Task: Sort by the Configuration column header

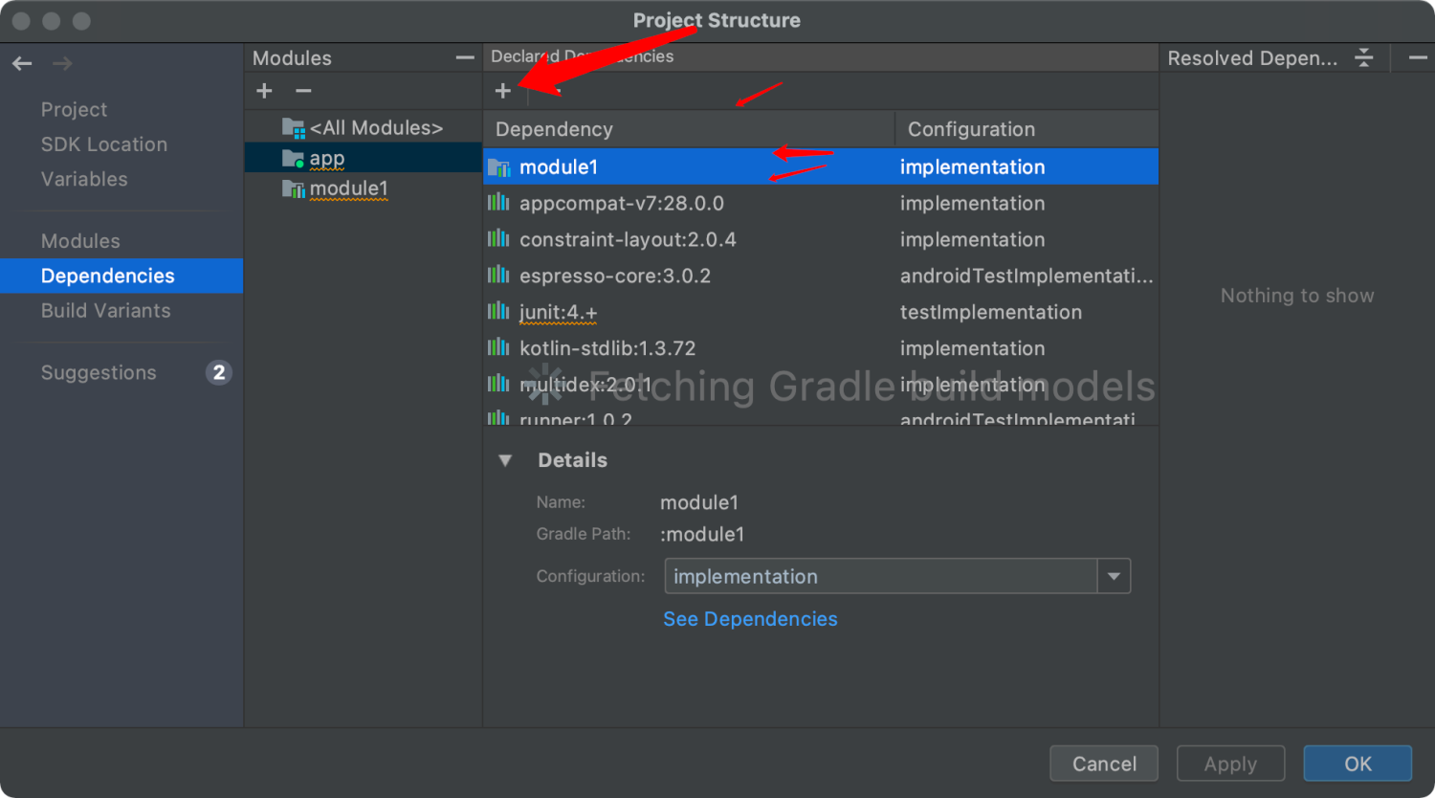Action: click(x=1027, y=129)
